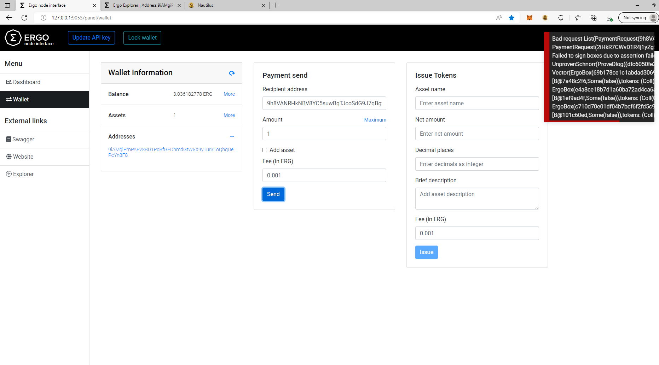Click the Recipient address field

[x=324, y=104]
